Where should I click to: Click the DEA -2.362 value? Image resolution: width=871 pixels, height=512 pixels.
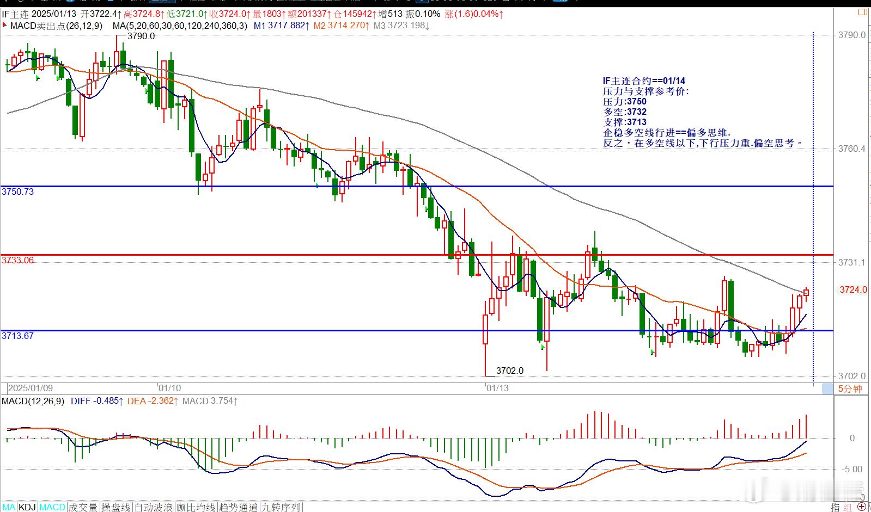tap(153, 401)
